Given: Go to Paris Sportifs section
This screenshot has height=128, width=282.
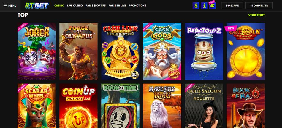Looking at the screenshot, I should click(96, 6).
